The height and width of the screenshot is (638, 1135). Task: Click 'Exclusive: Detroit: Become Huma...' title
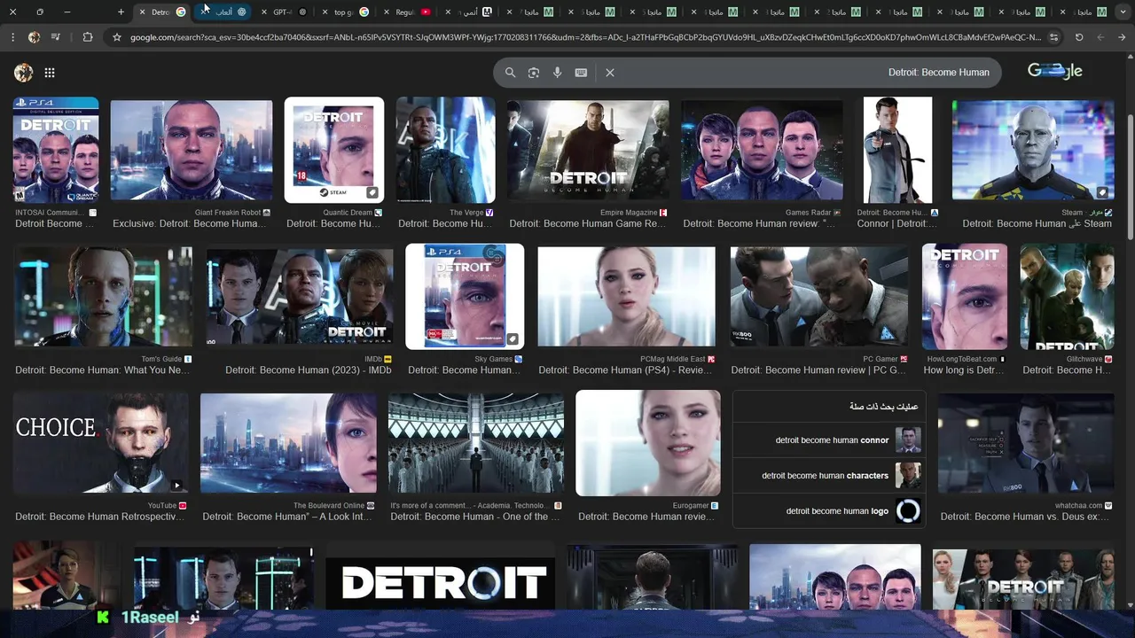(x=190, y=224)
